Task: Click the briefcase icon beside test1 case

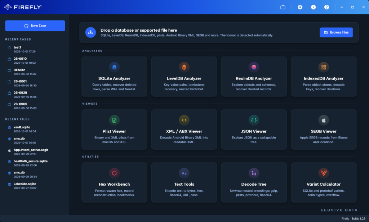Action: click(x=9, y=48)
